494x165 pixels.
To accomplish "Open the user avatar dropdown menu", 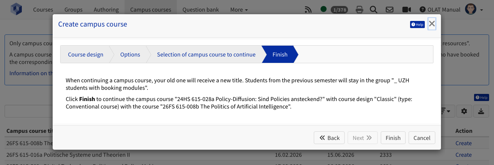I will click(x=474, y=10).
